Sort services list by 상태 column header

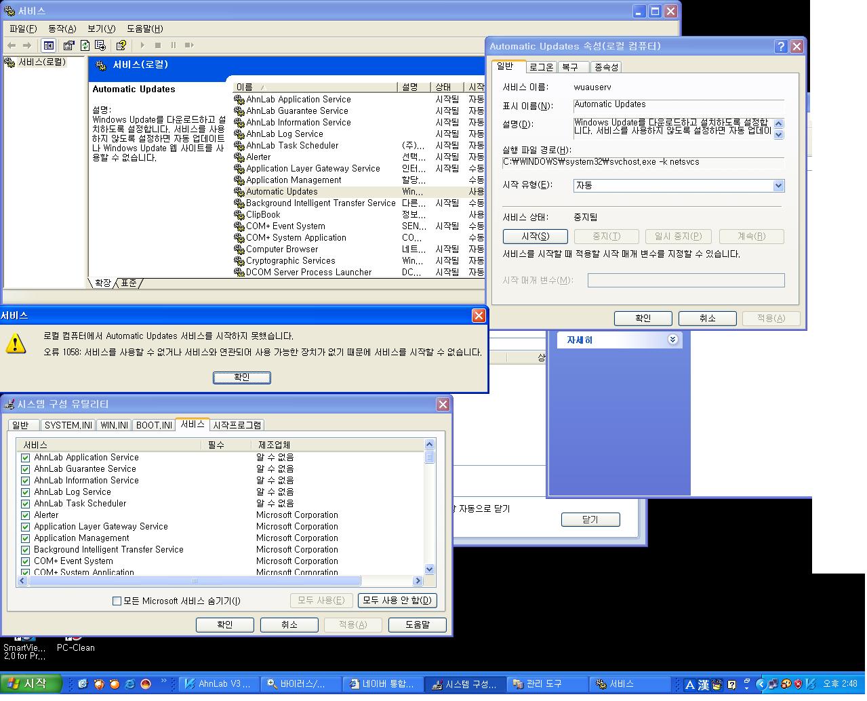tap(447, 87)
